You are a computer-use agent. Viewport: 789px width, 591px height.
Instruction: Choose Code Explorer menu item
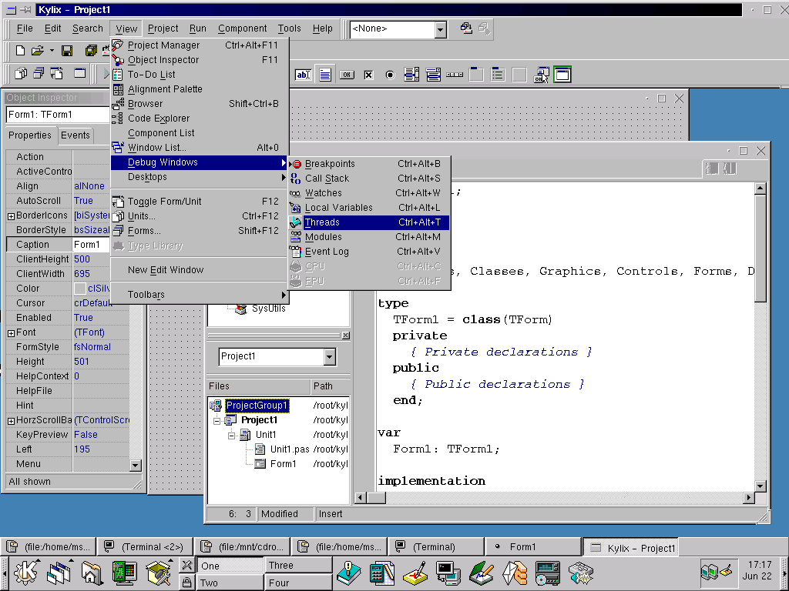point(200,118)
